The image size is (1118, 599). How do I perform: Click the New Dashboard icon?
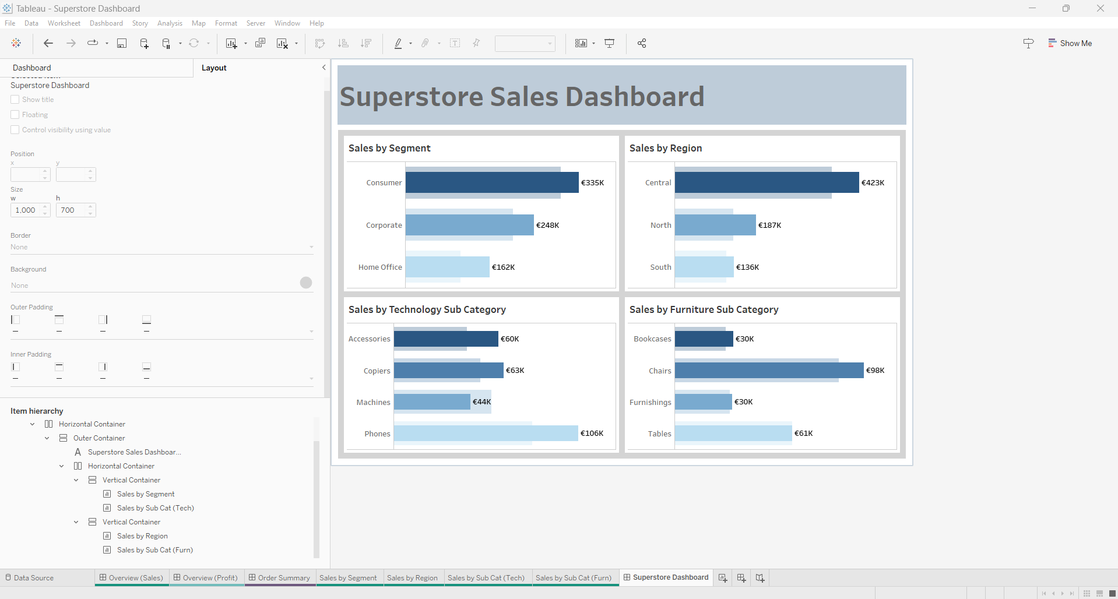pyautogui.click(x=741, y=577)
